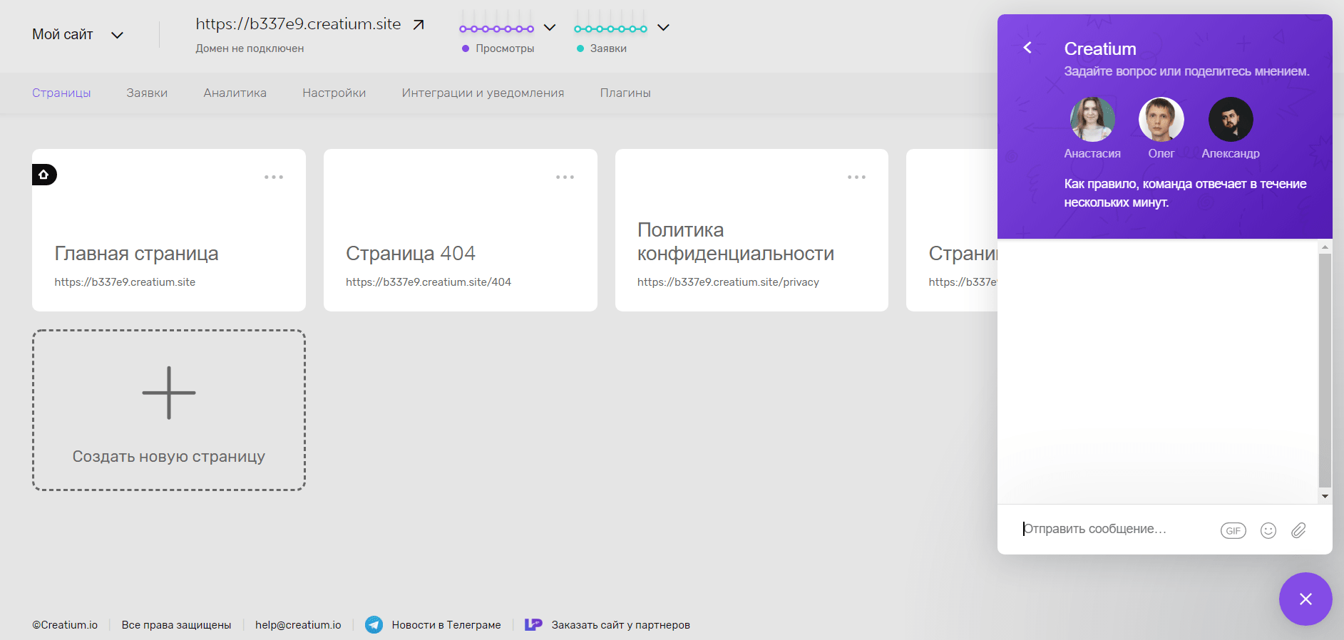Switch to the Страницы tab
Image resolution: width=1344 pixels, height=640 pixels.
61,93
